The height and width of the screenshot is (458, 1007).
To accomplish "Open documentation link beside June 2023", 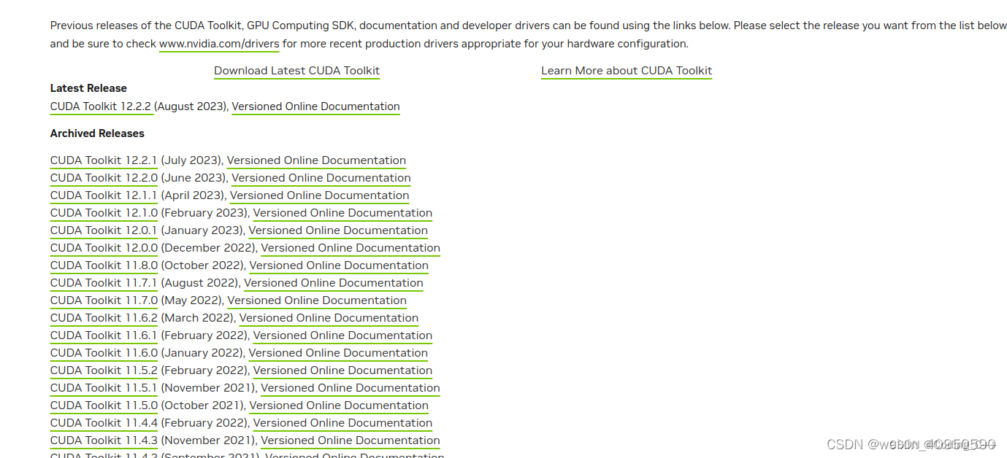I will pyautogui.click(x=321, y=178).
